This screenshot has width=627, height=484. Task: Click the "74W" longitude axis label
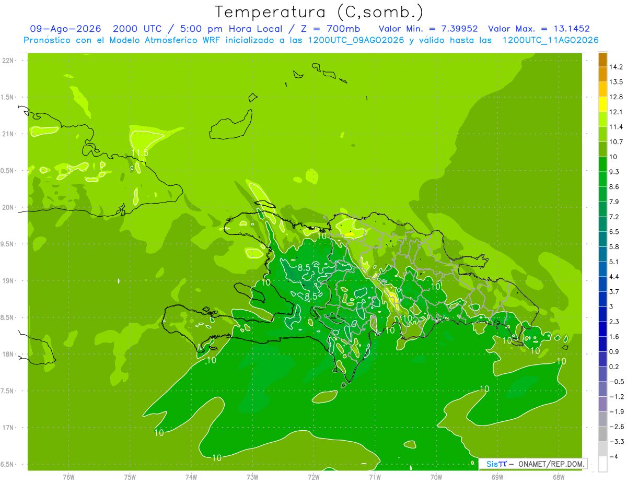[191, 477]
